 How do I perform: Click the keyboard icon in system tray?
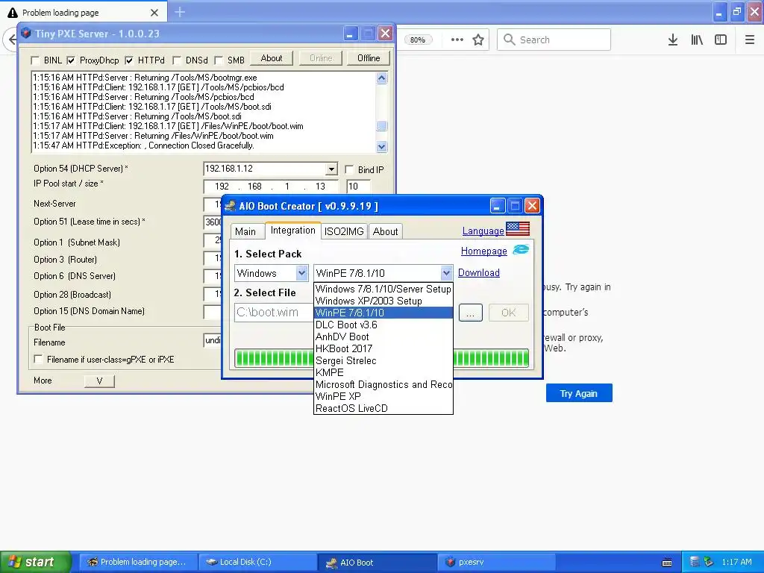click(x=667, y=563)
